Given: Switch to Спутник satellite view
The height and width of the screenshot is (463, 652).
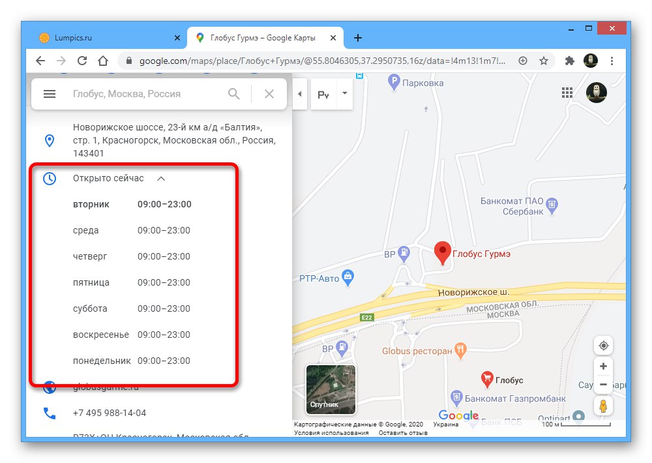Looking at the screenshot, I should (331, 390).
